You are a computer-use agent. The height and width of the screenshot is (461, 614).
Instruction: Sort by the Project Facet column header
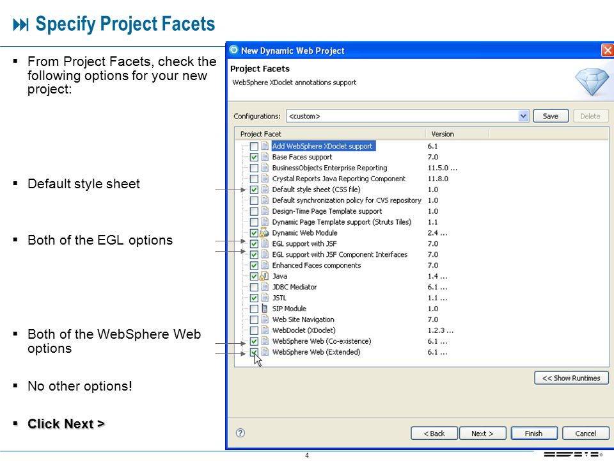point(330,134)
